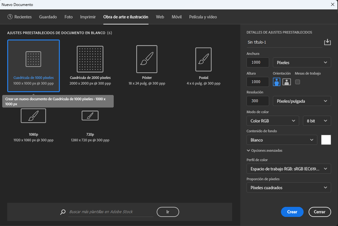Click the white background color swatch
338x226 pixels.
(326, 140)
